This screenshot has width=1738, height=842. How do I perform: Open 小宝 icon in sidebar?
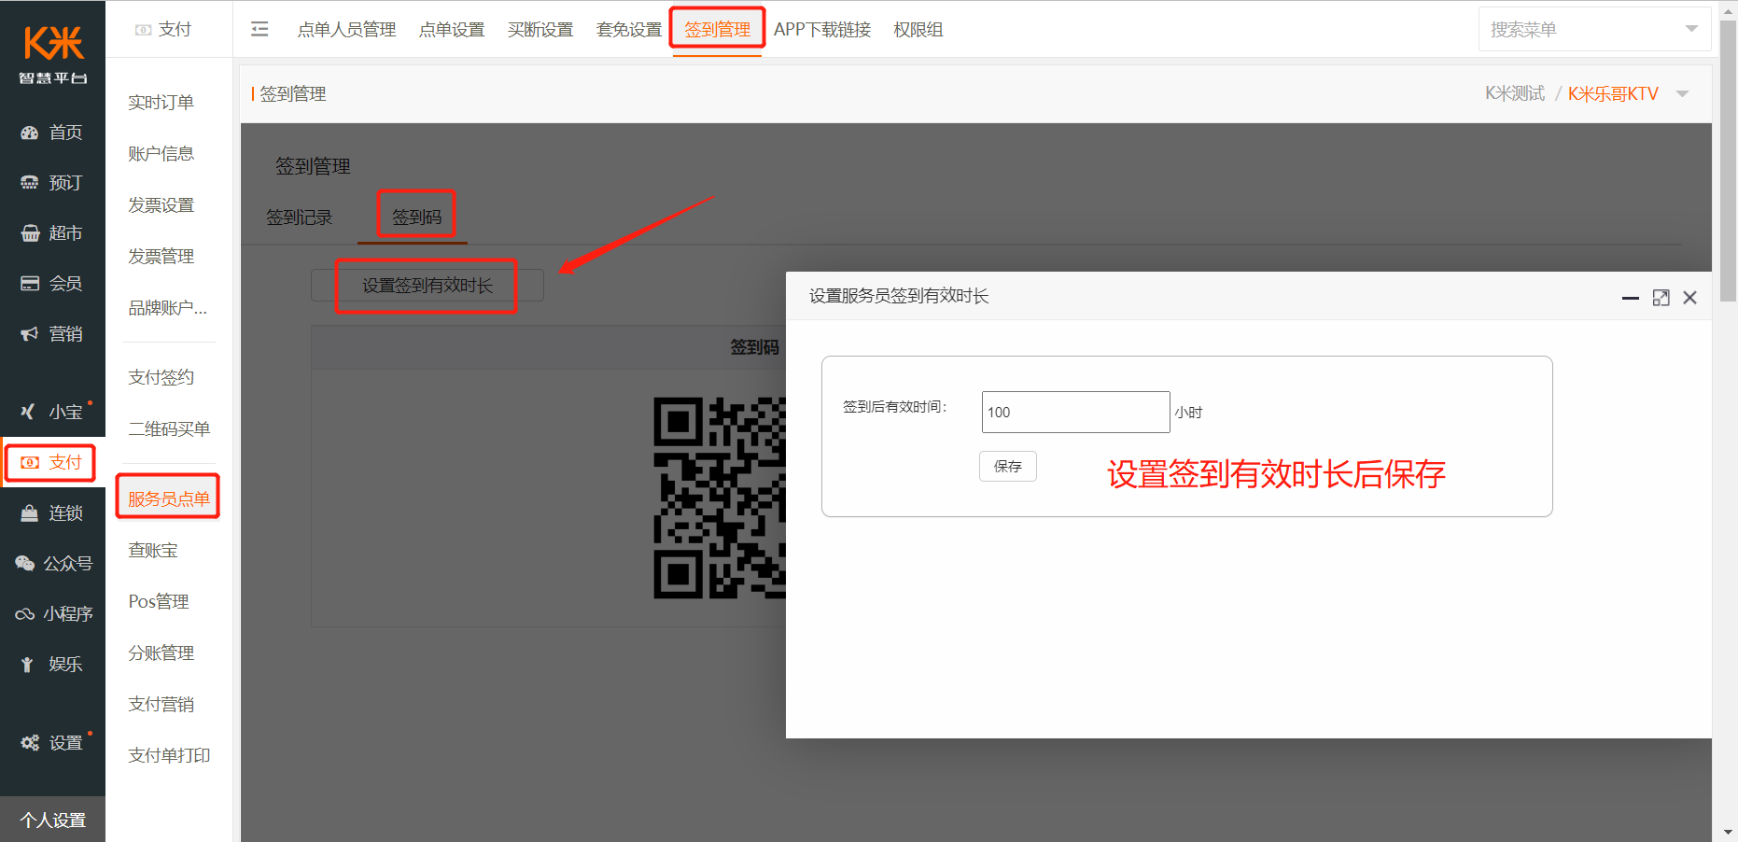coord(29,412)
